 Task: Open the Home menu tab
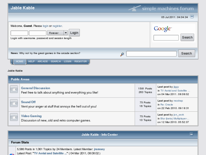point(20,61)
